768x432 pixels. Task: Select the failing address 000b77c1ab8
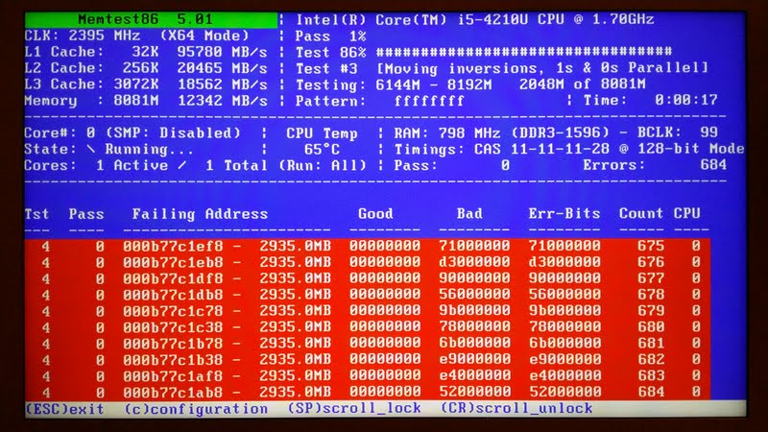173,392
